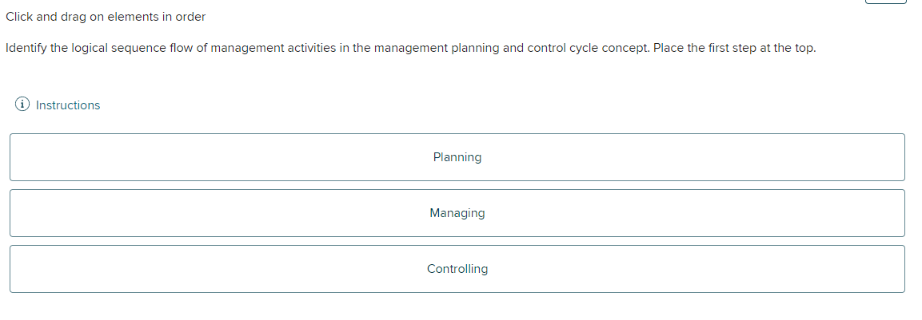Select the Planning item
Image resolution: width=922 pixels, height=320 pixels.
click(457, 157)
